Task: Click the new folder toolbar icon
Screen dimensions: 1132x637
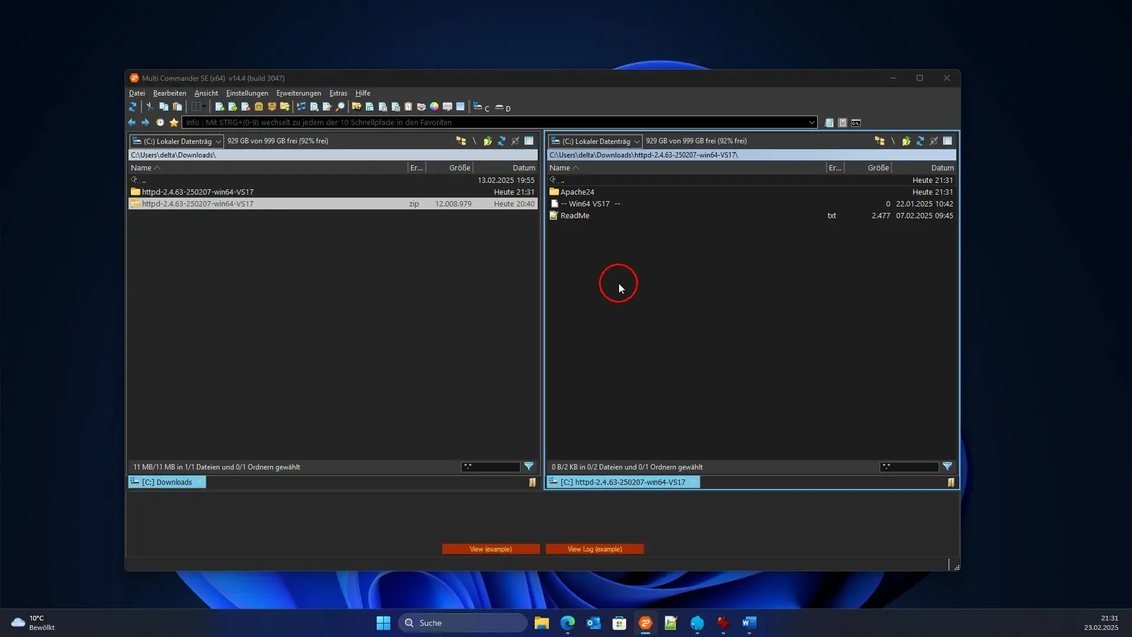Action: point(285,107)
